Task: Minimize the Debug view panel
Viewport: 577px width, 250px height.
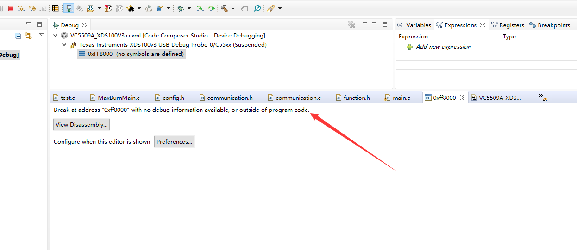Action: tap(375, 24)
